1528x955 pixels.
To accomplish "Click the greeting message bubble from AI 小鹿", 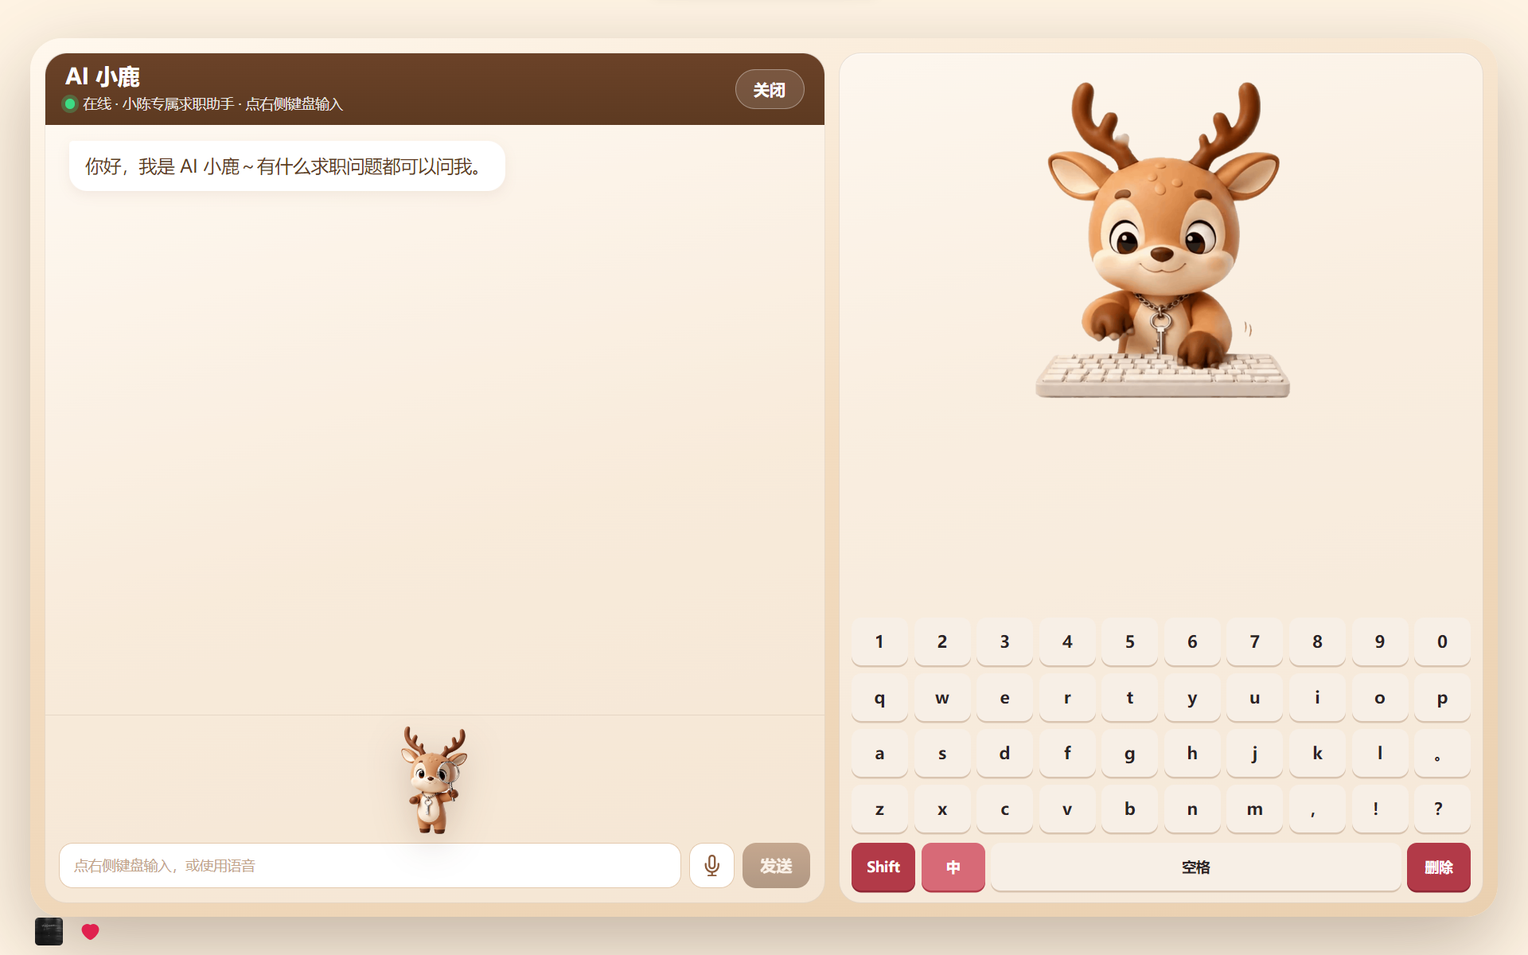I will tap(287, 166).
